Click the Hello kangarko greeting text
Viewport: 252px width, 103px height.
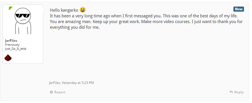click(x=64, y=10)
